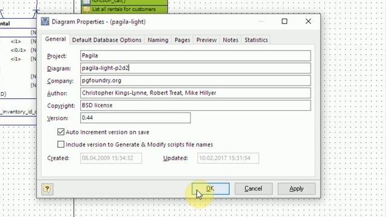Click the Diagram Properties dialog title icon
This screenshot has width=386, height=217.
tap(45, 22)
